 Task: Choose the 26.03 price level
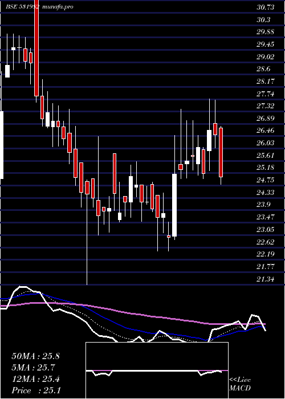pyautogui.click(x=266, y=143)
